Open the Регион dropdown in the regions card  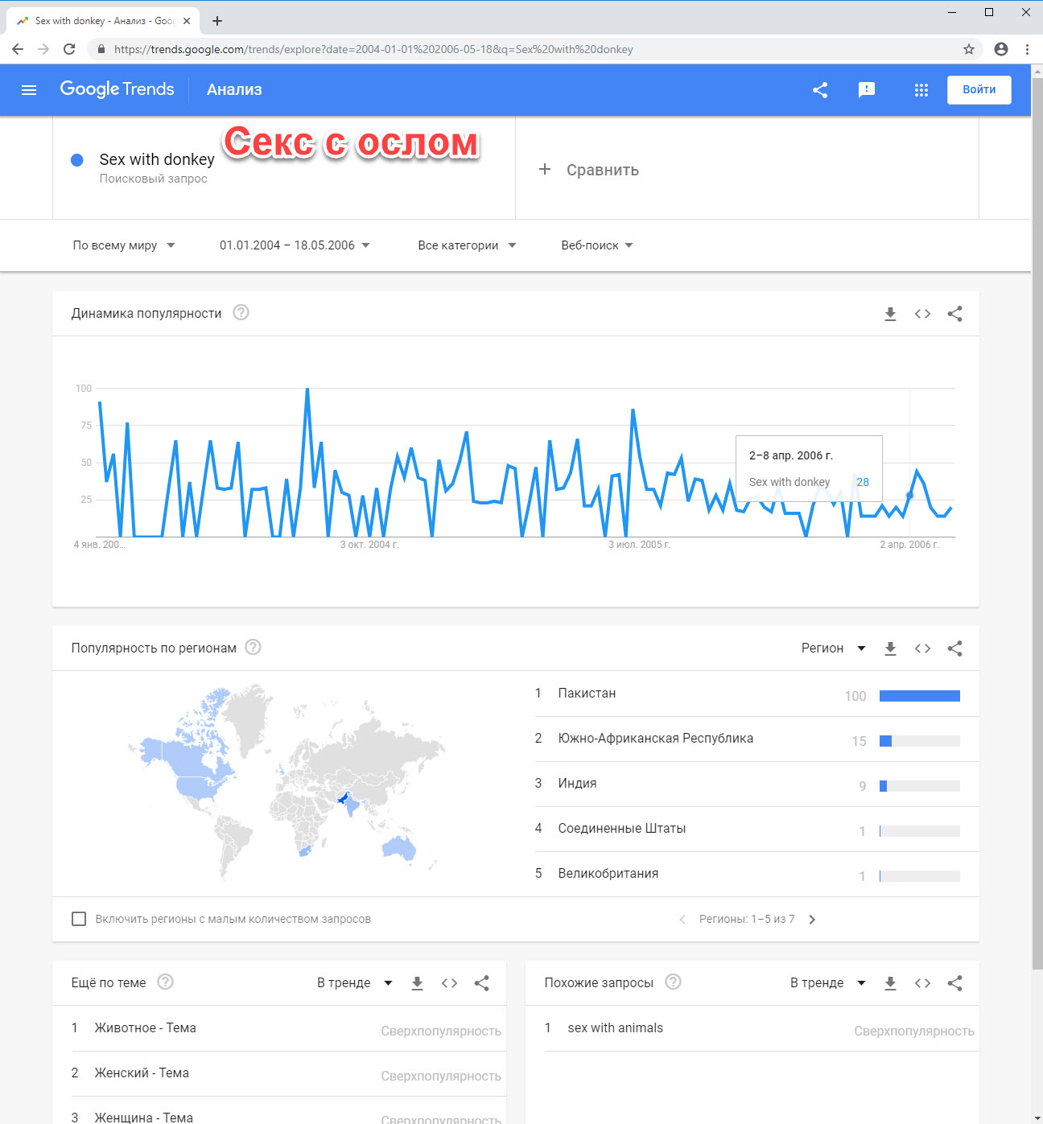833,648
